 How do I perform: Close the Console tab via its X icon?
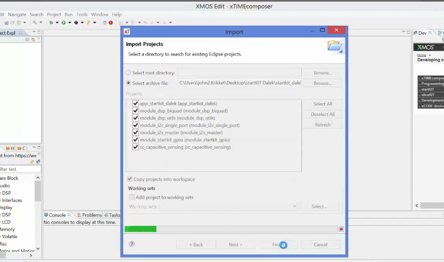pos(69,215)
